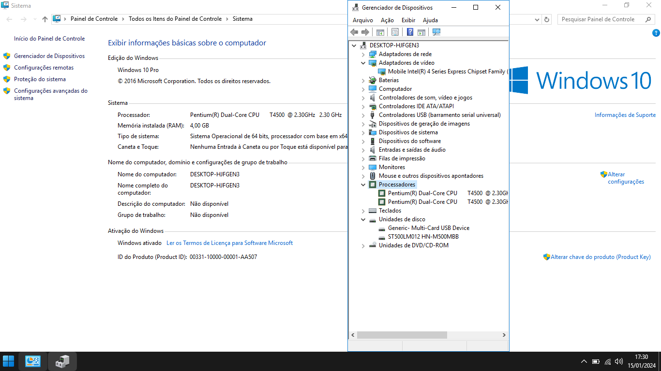Open Proteção do sistema link
The height and width of the screenshot is (371, 661).
(x=40, y=79)
